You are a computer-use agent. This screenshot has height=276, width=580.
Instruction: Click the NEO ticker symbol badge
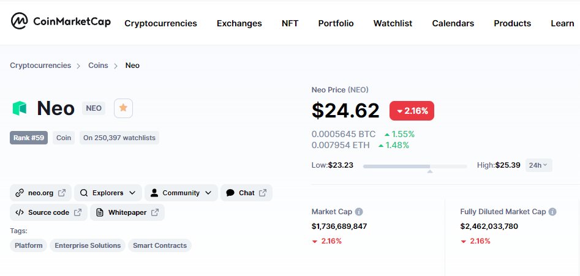point(94,108)
